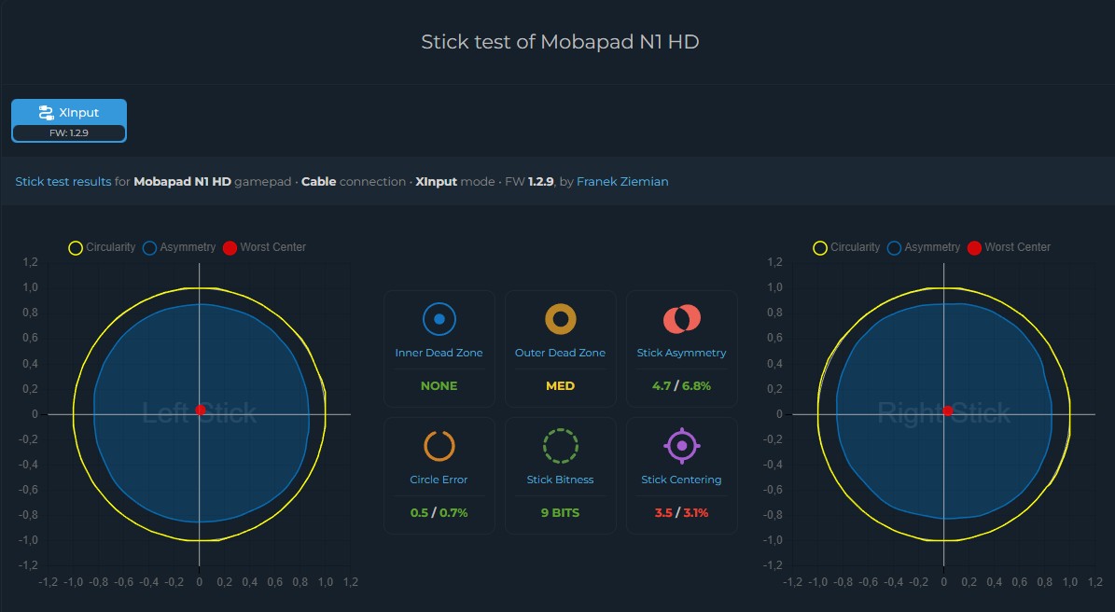Click the Inner Dead Zone icon
The image size is (1115, 612).
pyautogui.click(x=439, y=319)
